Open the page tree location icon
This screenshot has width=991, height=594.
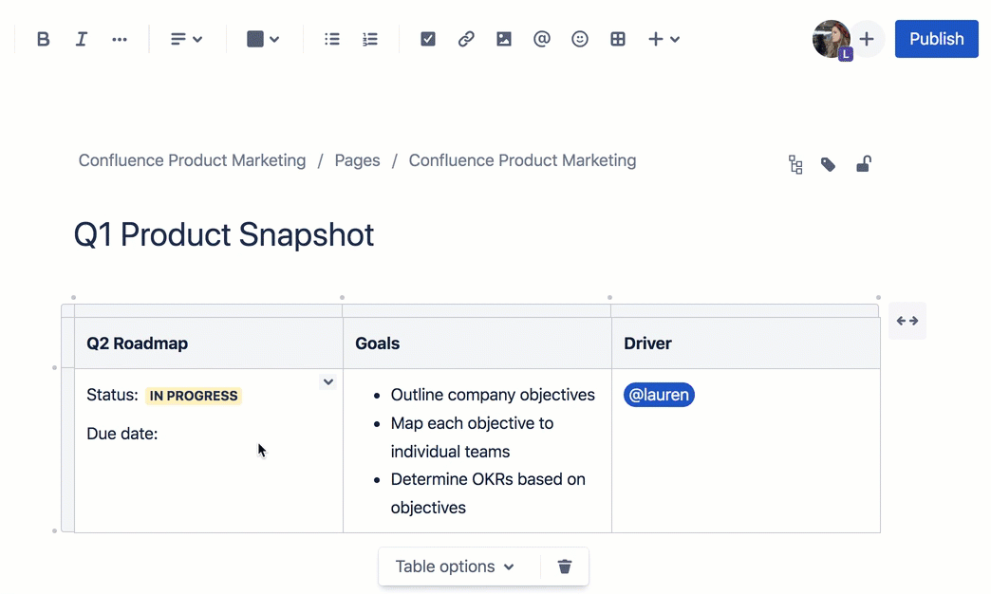(x=795, y=164)
